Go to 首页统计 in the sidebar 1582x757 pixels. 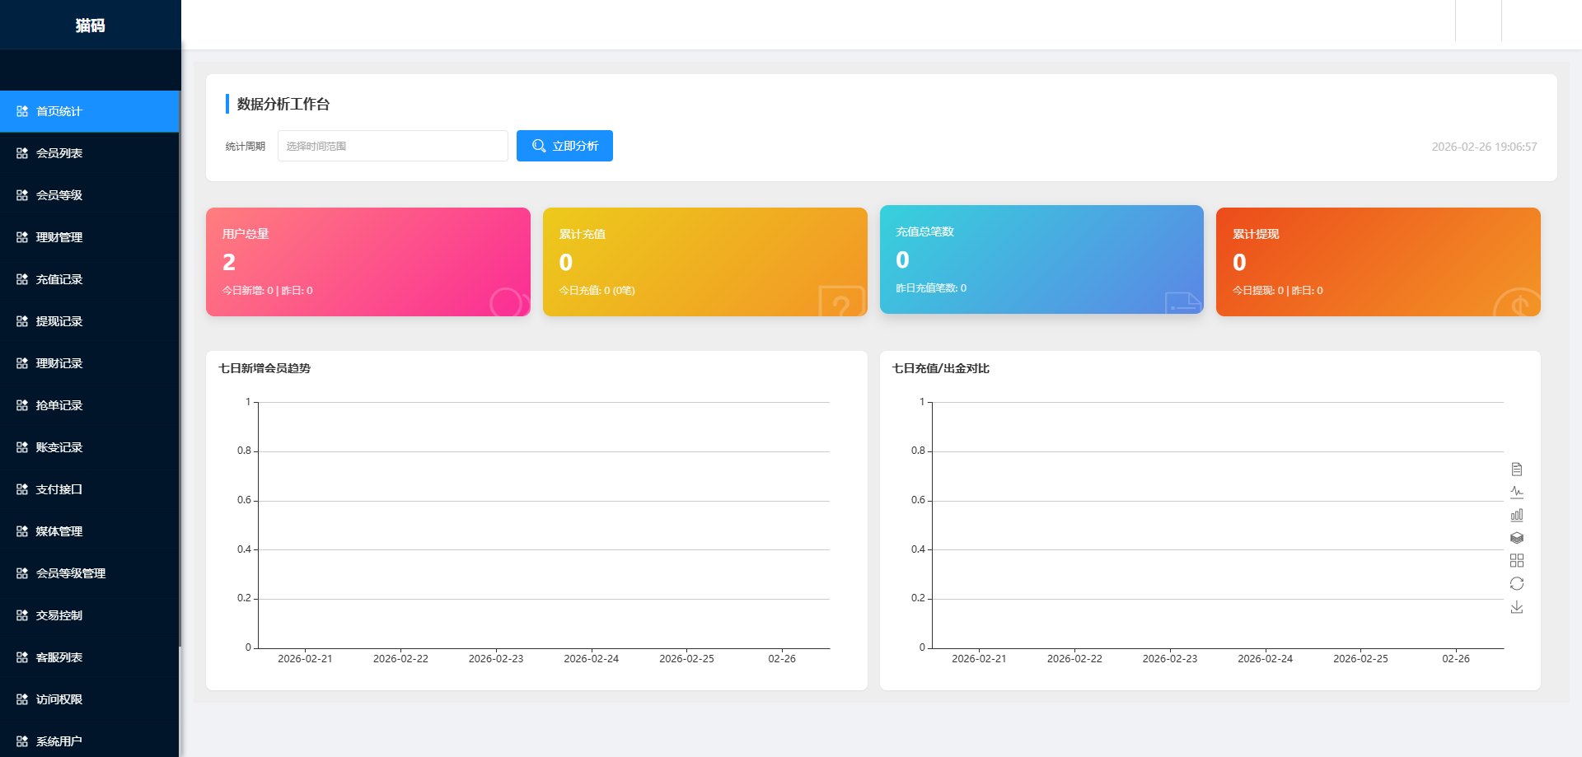[59, 111]
